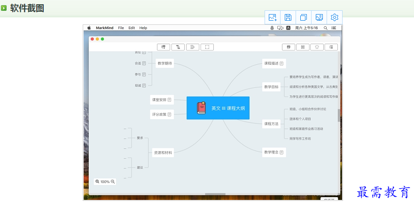This screenshot has height=207, width=414.
Task: Click the second left toolbar button with the tree icon
Action: (178, 47)
